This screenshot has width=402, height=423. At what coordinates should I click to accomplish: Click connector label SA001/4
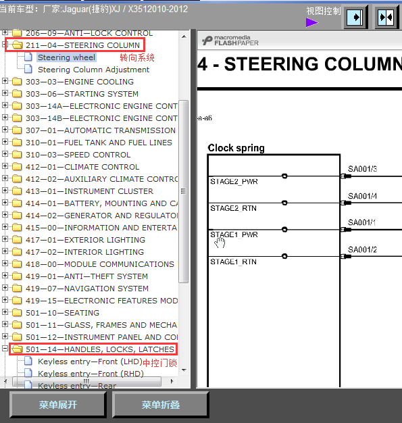click(362, 196)
